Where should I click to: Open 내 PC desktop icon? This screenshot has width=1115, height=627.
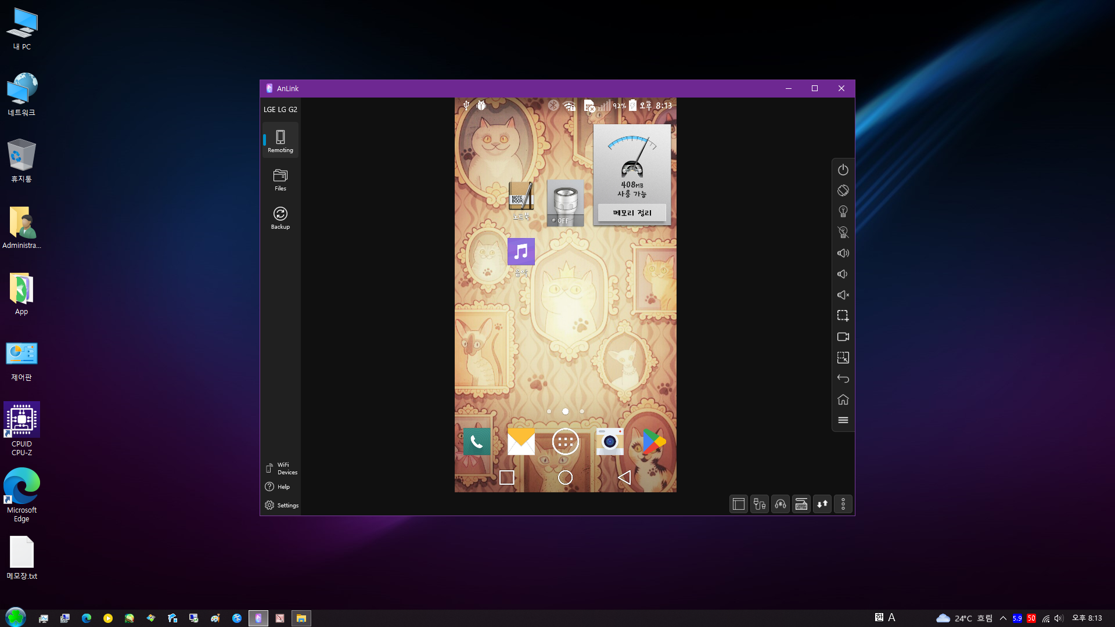click(22, 29)
